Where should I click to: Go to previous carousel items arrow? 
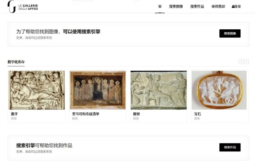pyautogui.click(x=241, y=62)
